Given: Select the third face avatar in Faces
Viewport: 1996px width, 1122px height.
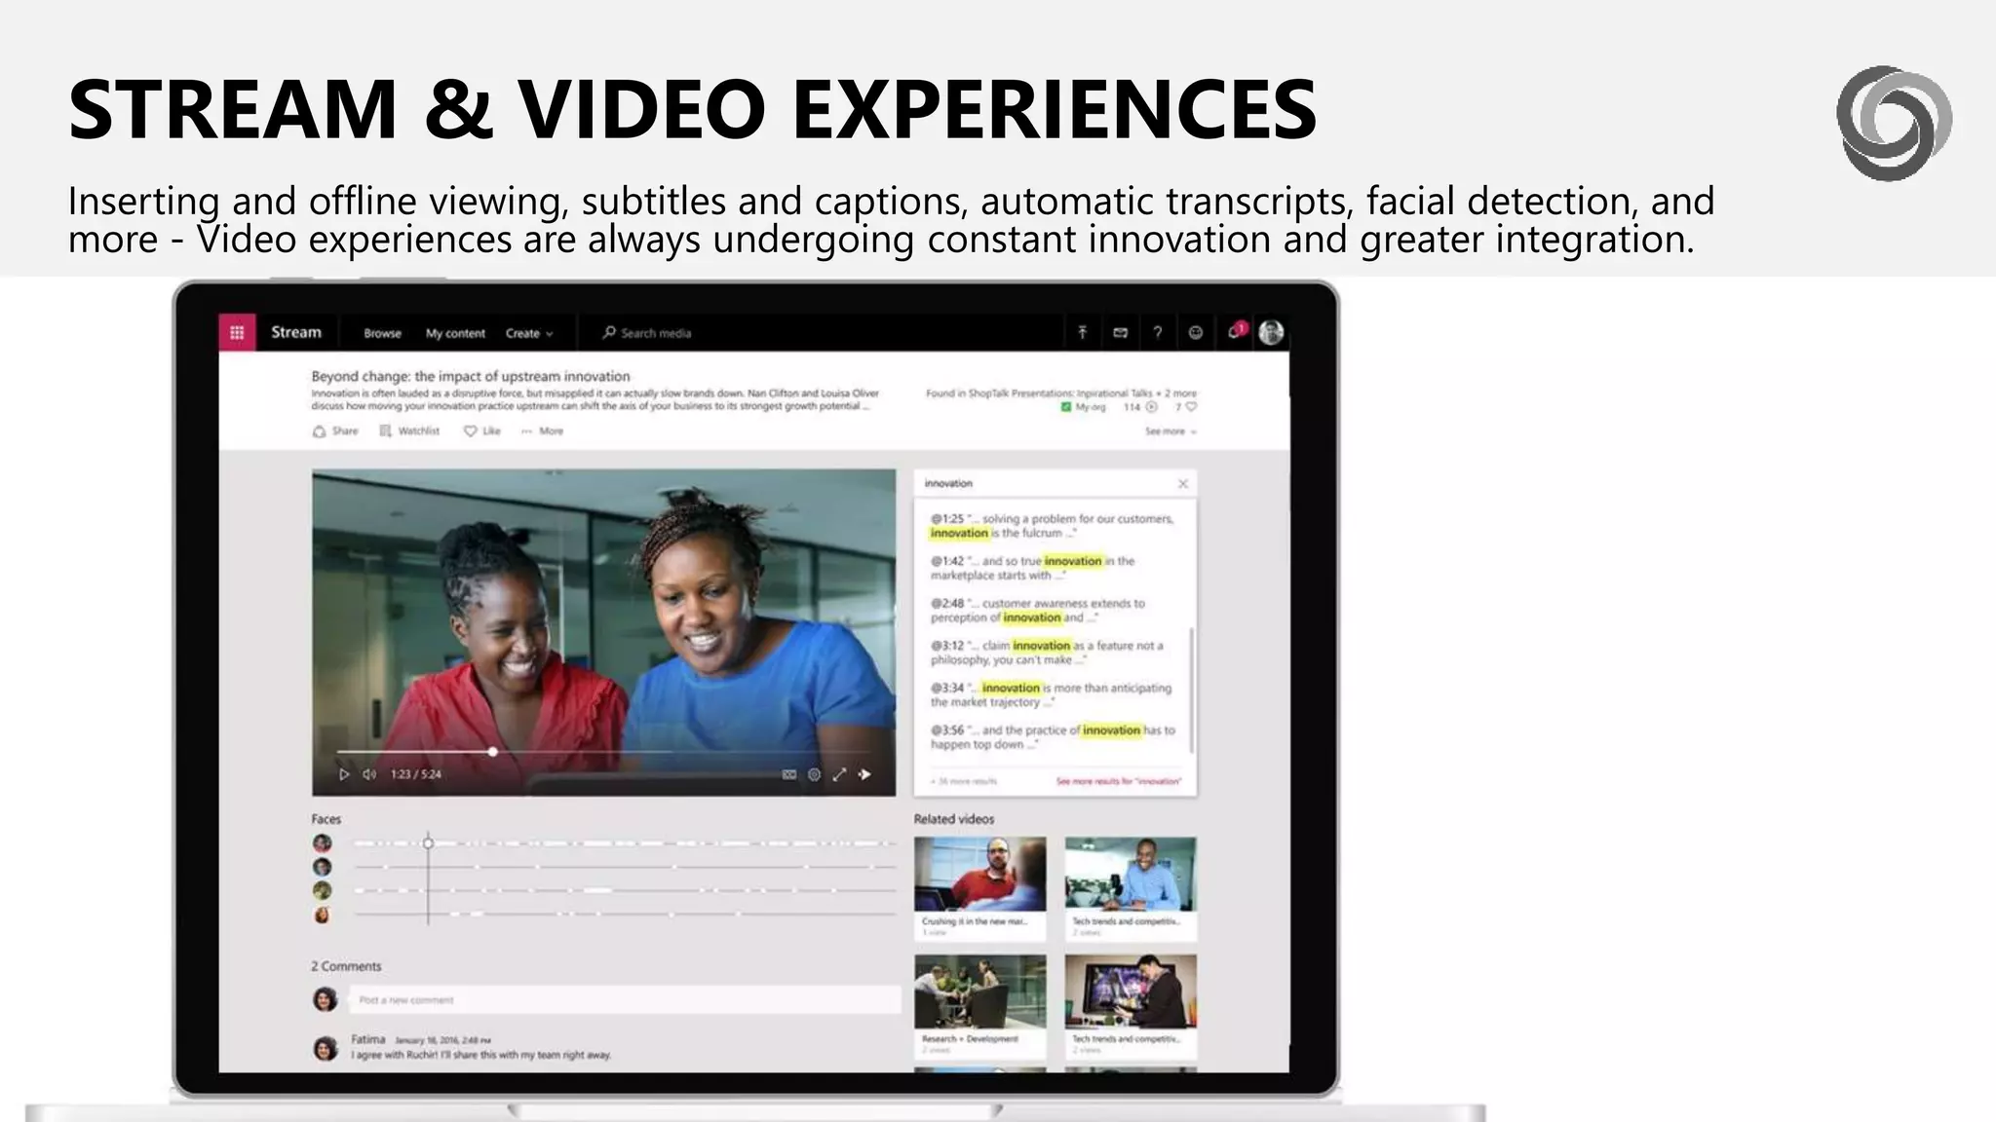Looking at the screenshot, I should (322, 890).
